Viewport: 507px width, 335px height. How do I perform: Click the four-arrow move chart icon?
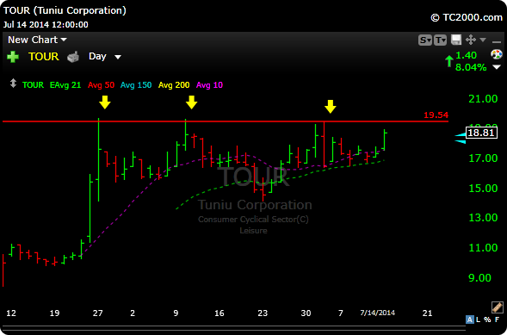471,40
